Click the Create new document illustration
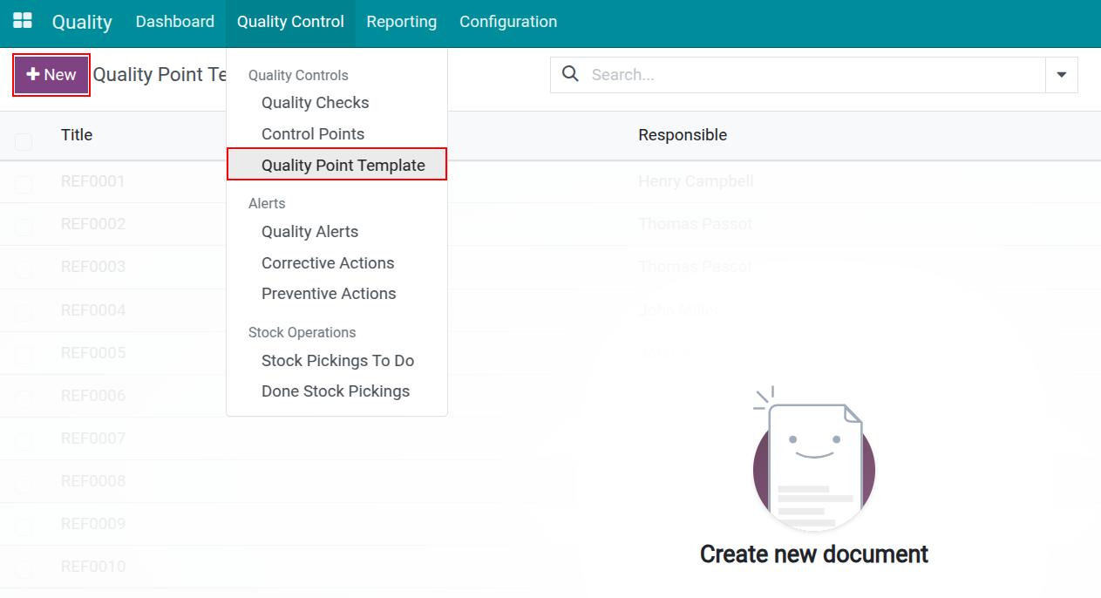 click(814, 460)
